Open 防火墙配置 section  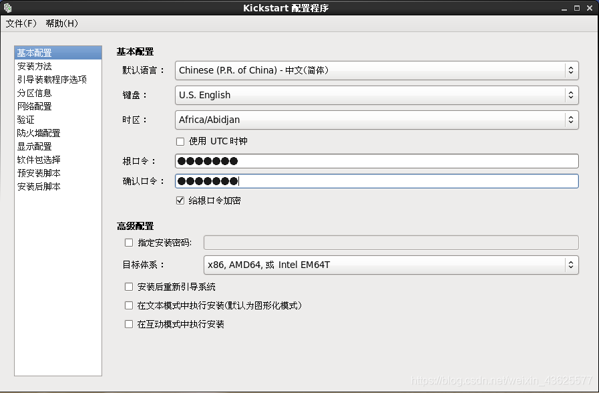[58, 133]
